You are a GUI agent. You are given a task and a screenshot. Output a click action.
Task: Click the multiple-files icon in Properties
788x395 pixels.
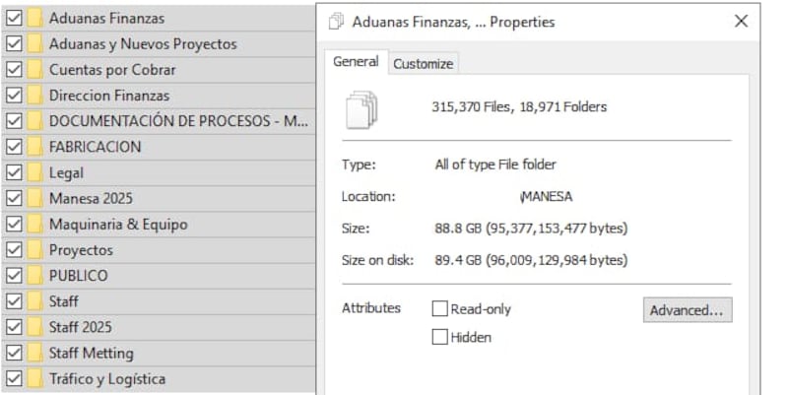coord(361,109)
